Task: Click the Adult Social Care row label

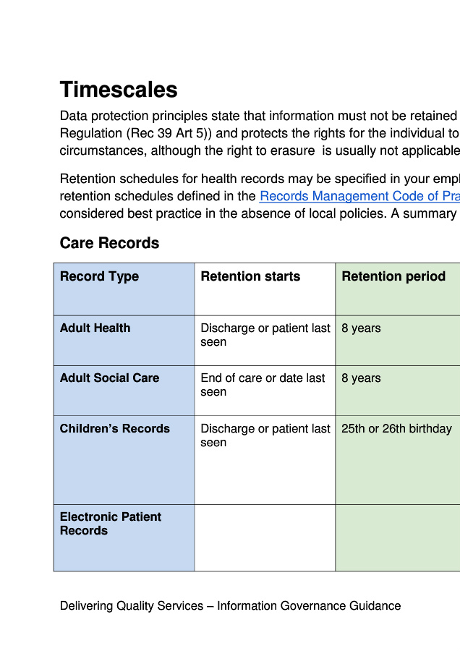Action: [109, 378]
